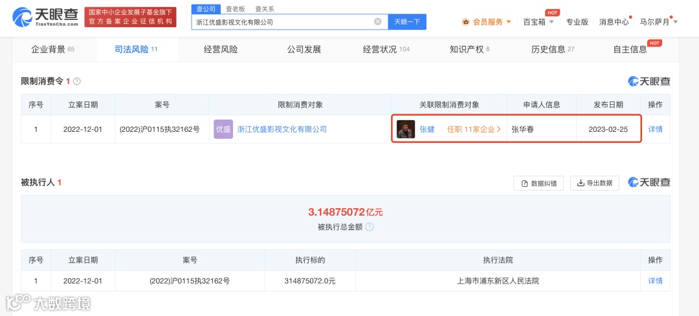Click the crown icon beside 会员服务

466,22
